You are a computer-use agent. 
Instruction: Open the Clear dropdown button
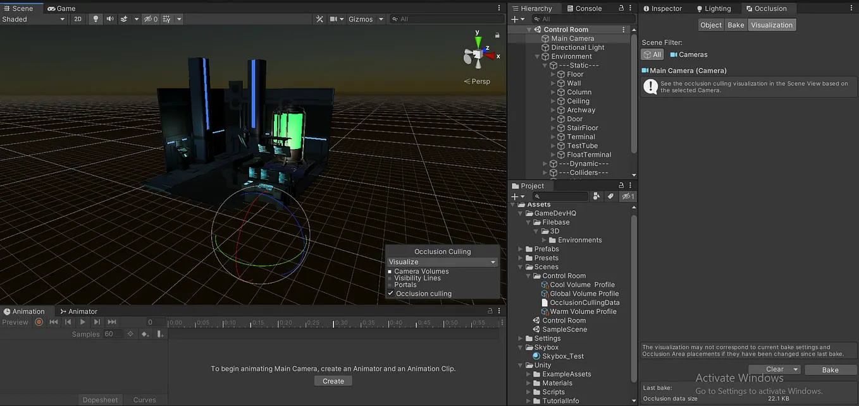(774, 369)
